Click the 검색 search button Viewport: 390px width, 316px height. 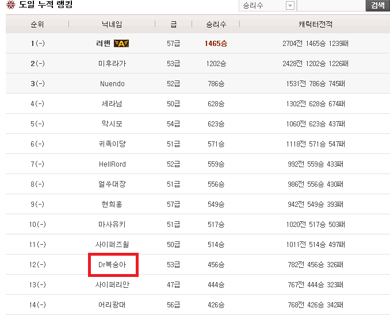click(377, 5)
